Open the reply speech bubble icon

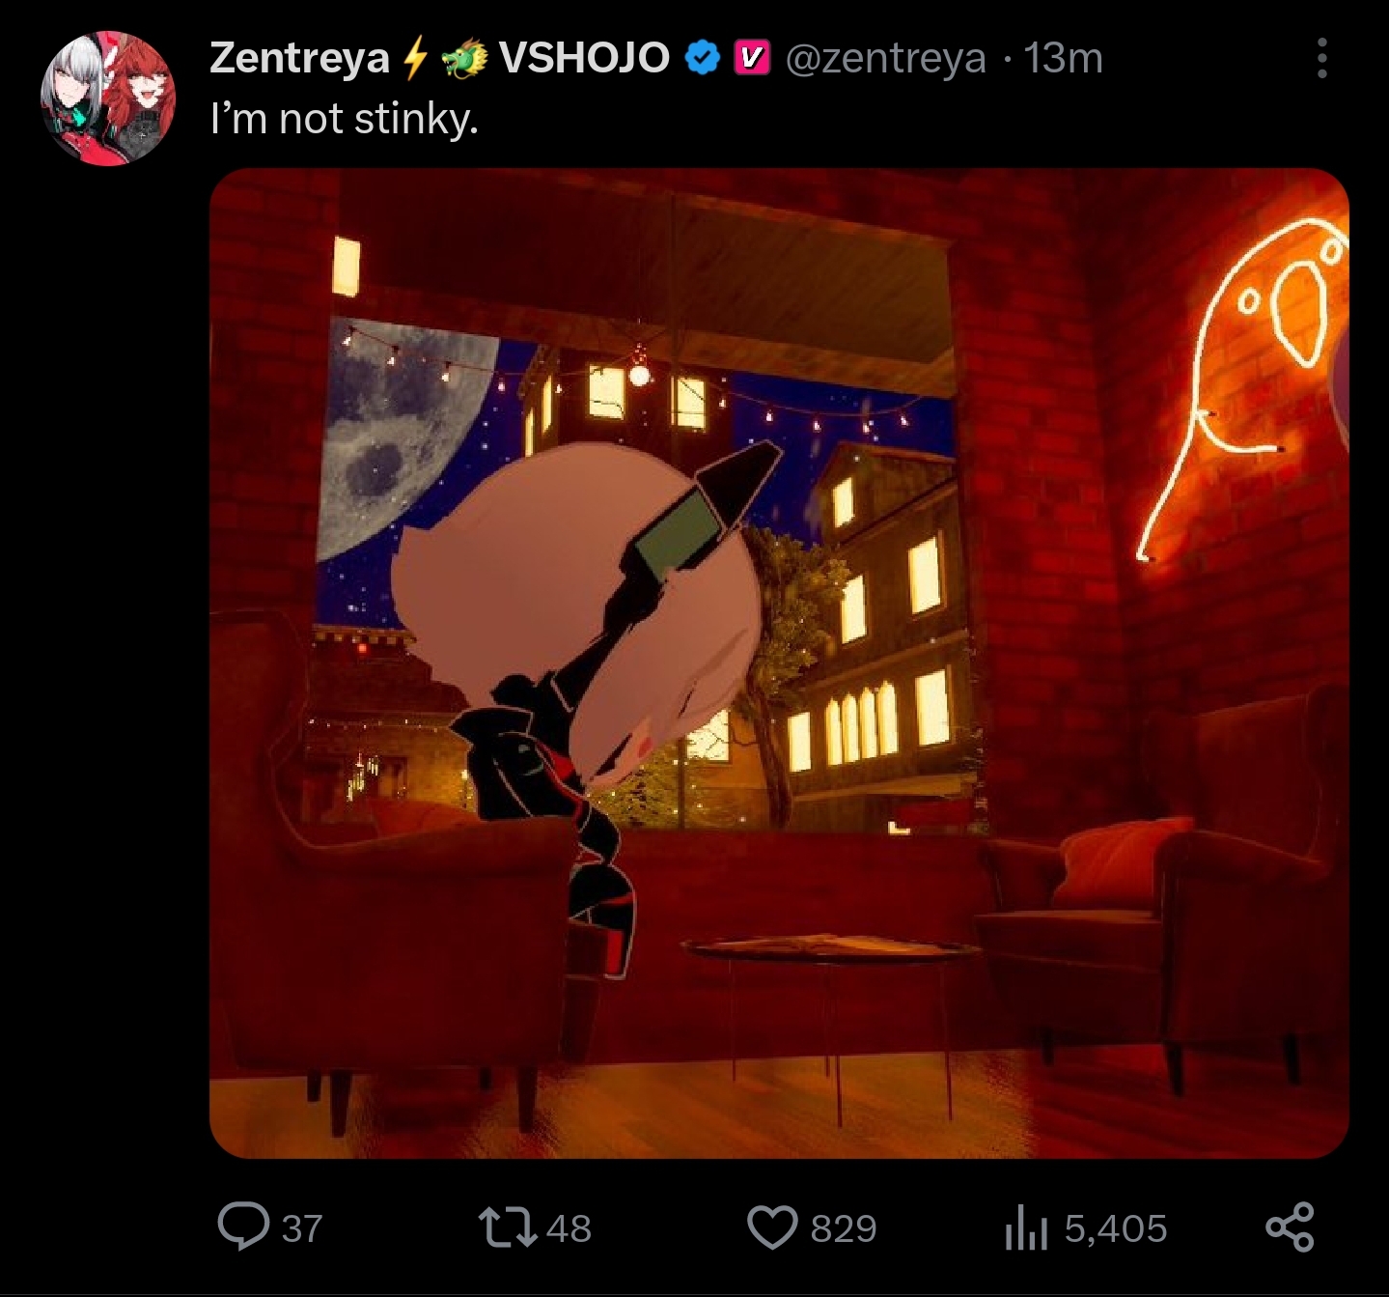point(243,1227)
